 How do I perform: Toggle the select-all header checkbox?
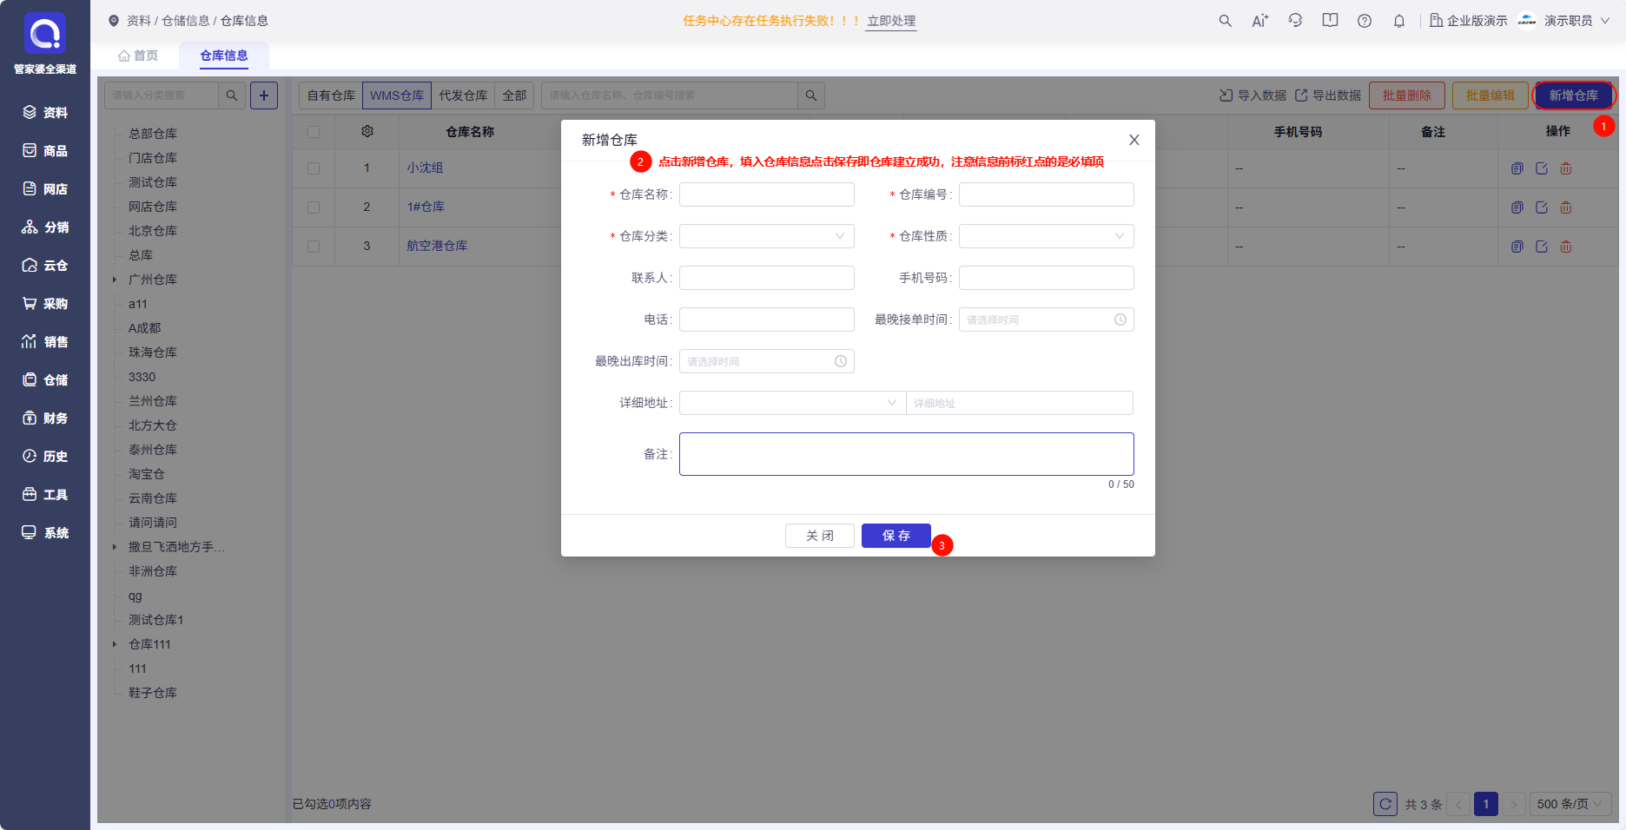pyautogui.click(x=314, y=132)
